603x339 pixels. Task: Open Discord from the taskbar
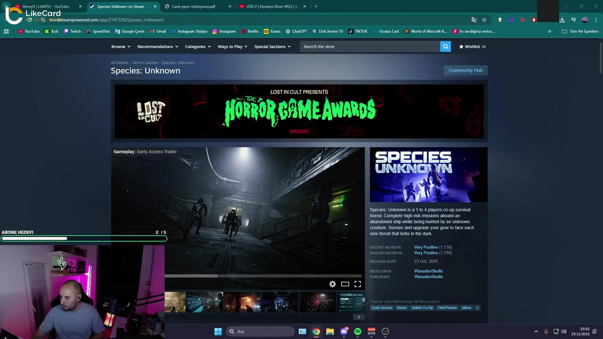point(344,331)
